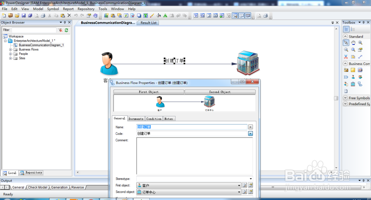
Task: Click the refresh icon beside Object Browser filter
Action: [x=66, y=30]
